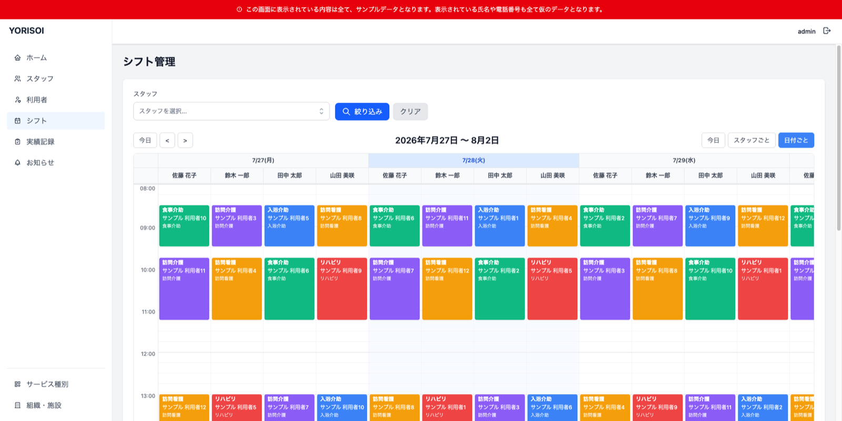Click the clipboard icon beside 実績記録
Image resolution: width=842 pixels, height=421 pixels.
point(17,142)
